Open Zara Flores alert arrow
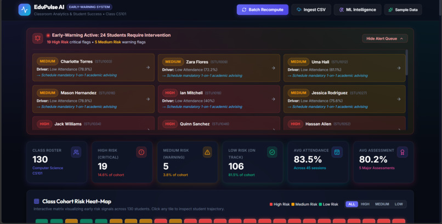 [x=274, y=68]
